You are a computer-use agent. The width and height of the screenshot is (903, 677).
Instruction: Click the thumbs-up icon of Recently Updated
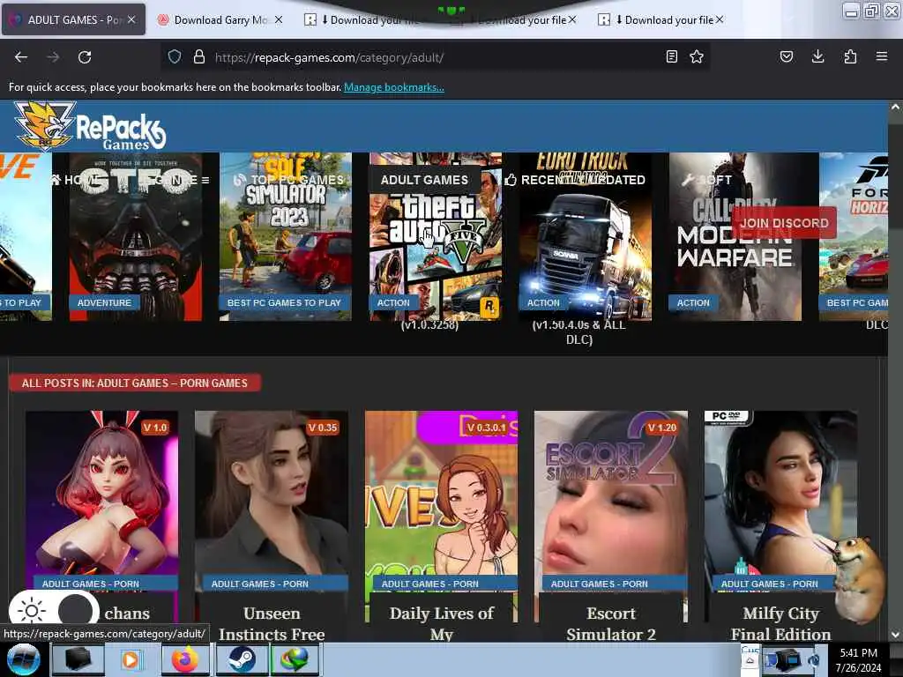click(511, 180)
